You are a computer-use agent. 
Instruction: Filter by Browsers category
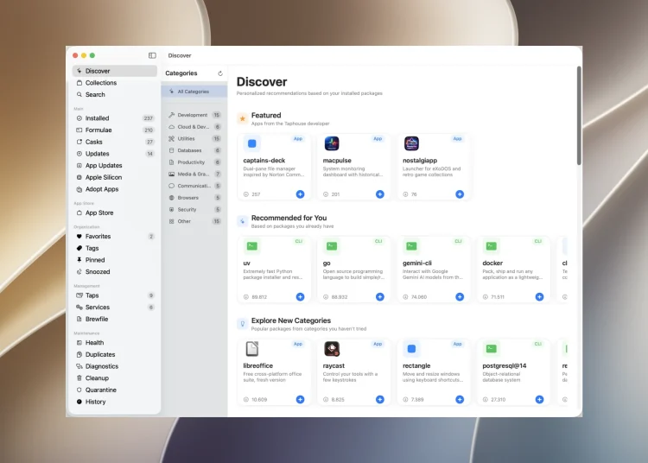(x=194, y=198)
